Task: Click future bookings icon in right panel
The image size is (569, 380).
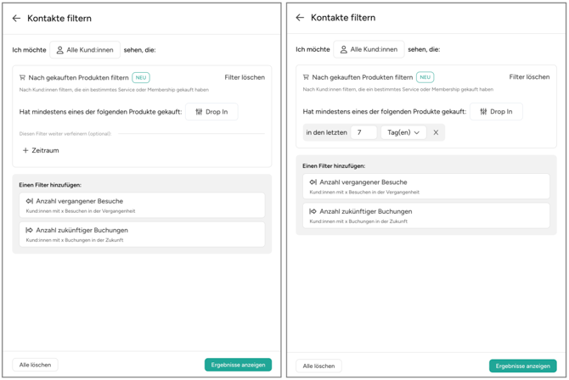Action: pyautogui.click(x=313, y=211)
